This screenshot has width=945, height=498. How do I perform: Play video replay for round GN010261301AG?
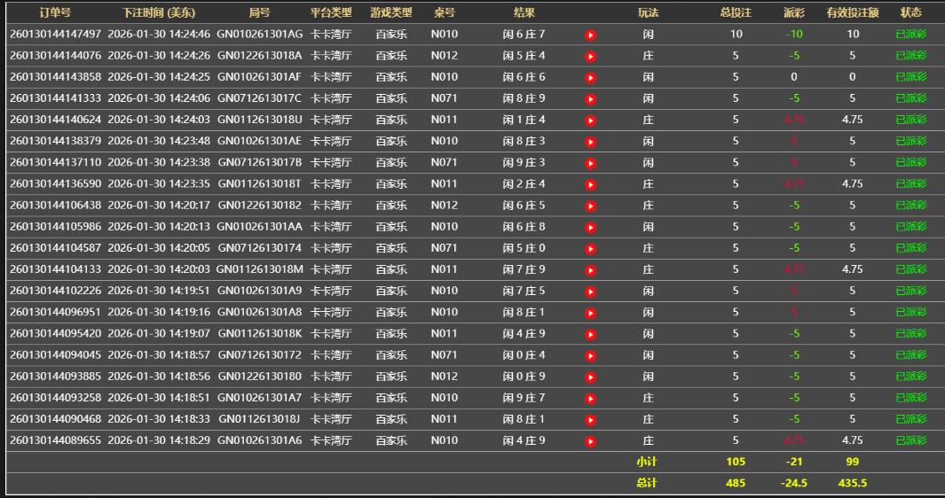tap(590, 35)
